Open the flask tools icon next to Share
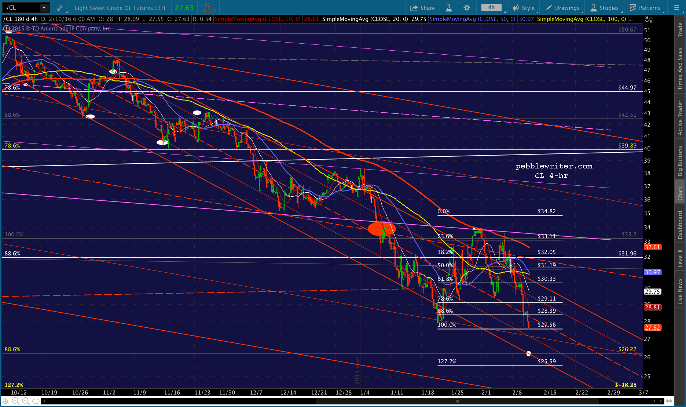Screen dimensions: 686x407 [x=449, y=8]
